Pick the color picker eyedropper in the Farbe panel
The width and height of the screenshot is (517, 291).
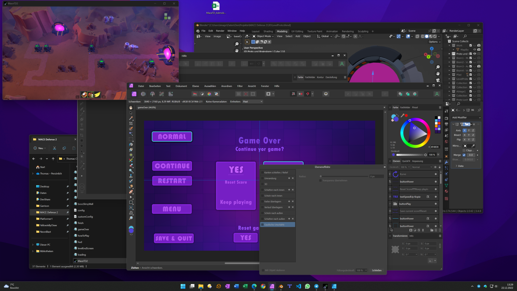[x=403, y=115]
